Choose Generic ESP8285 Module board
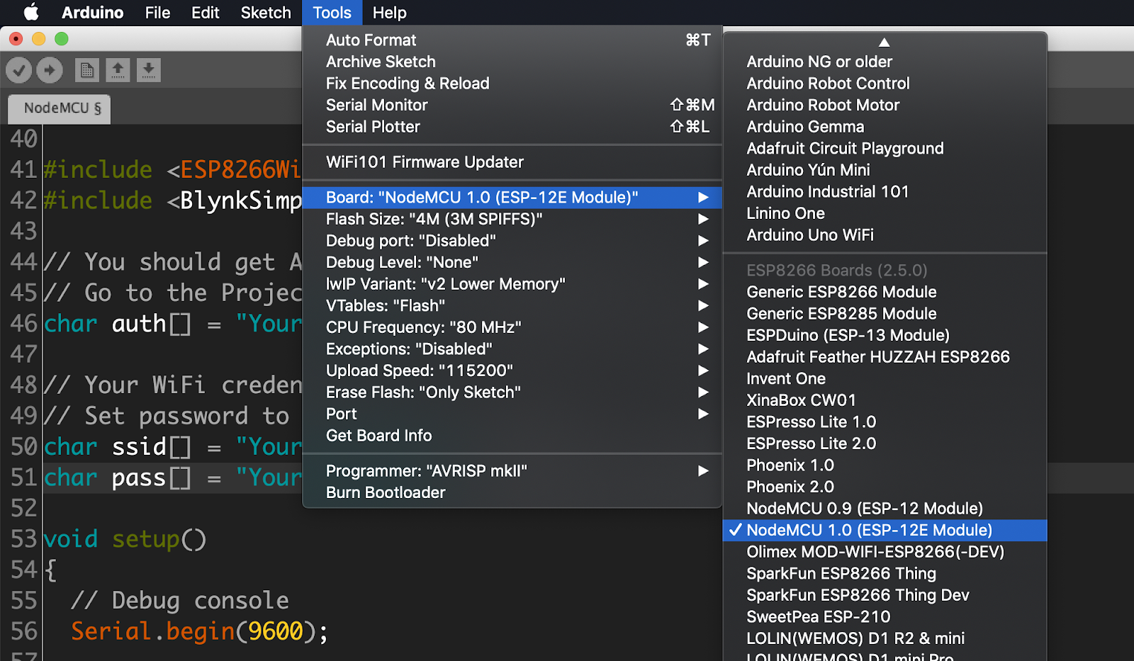 [885, 314]
